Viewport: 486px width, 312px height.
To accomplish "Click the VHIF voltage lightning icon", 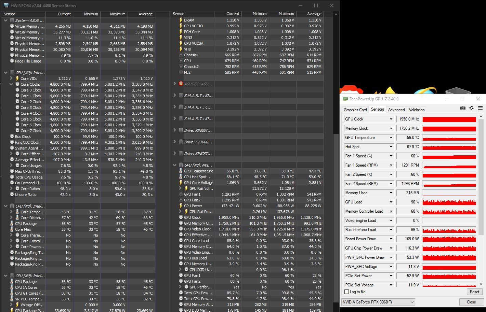I will click(181, 49).
